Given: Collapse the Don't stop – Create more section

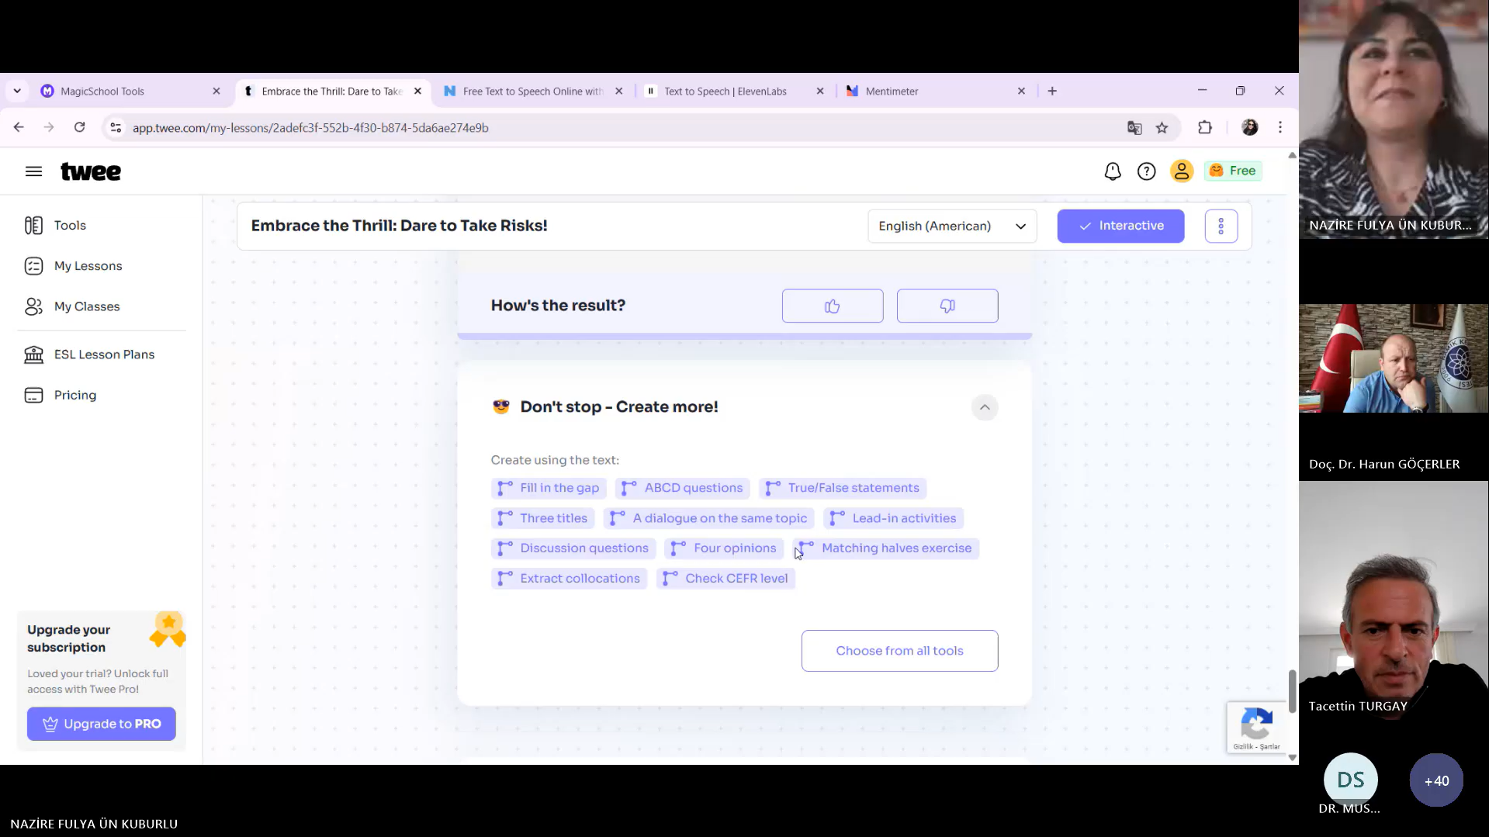Looking at the screenshot, I should click(984, 407).
